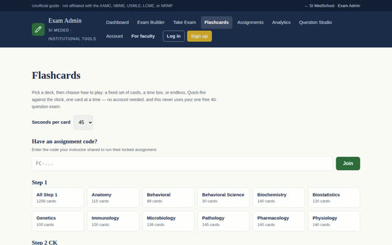Open Assignments in the navigation
Viewport: 392px width, 245px height.
[x=251, y=22]
